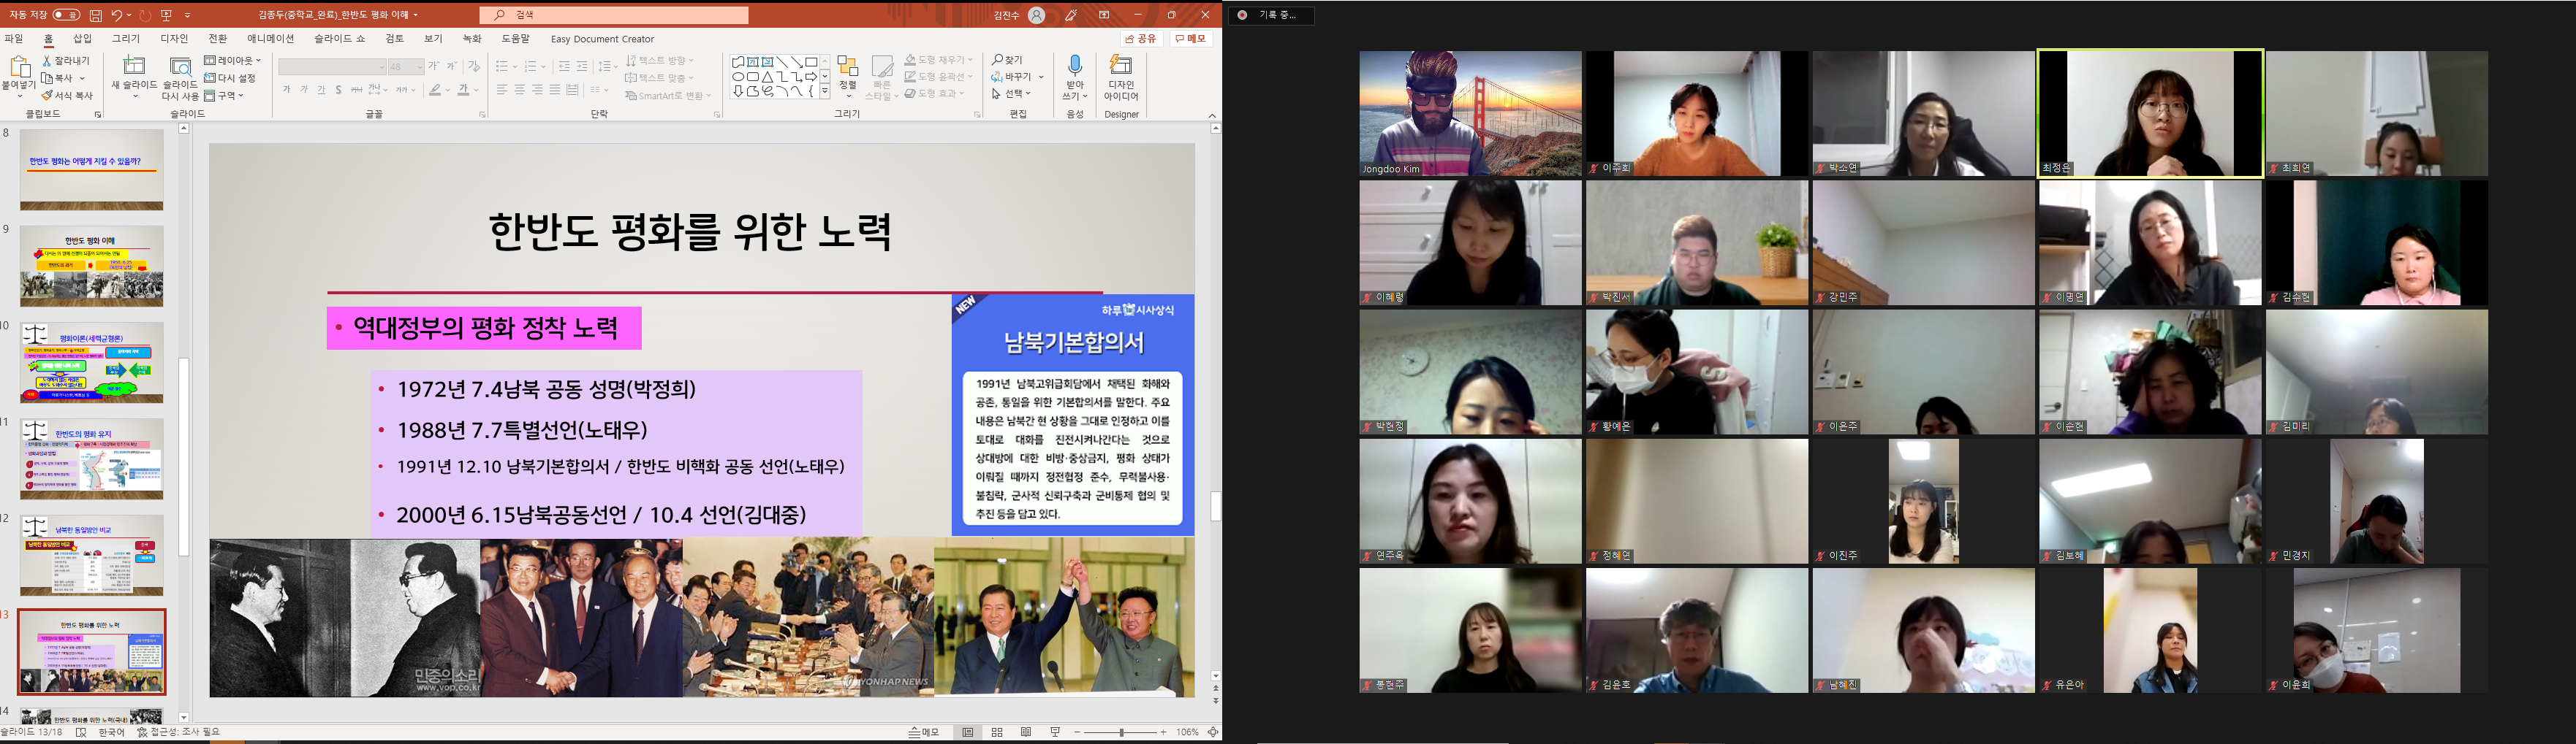Image resolution: width=2576 pixels, height=744 pixels.
Task: Clear all text formatting
Action: 474,66
